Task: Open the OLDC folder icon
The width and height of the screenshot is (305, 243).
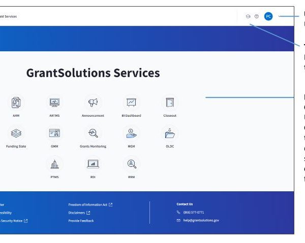Action: 170,134
